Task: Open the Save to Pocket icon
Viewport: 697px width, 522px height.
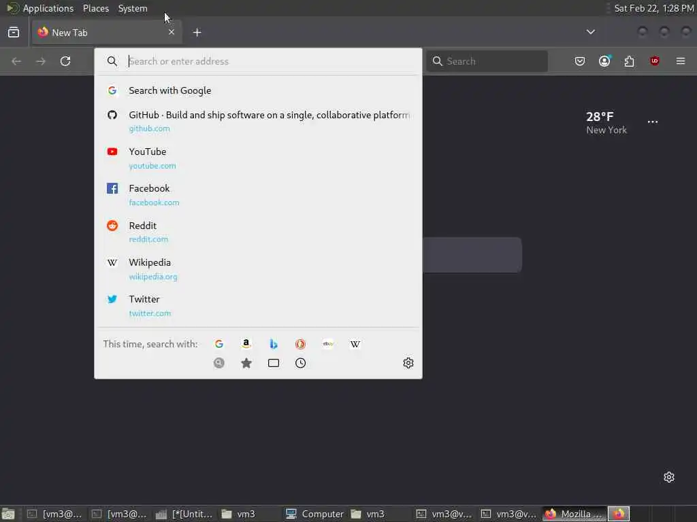Action: pyautogui.click(x=580, y=61)
